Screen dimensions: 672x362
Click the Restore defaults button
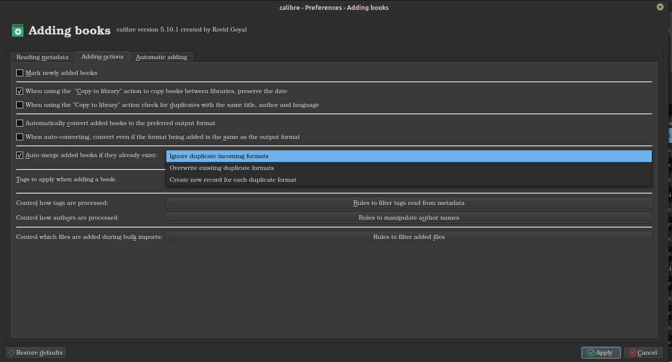point(35,353)
